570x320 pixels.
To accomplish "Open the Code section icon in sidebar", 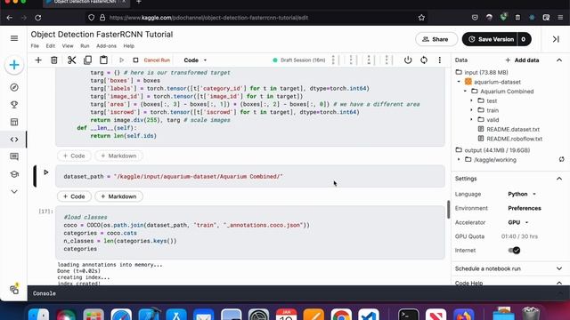I will [x=14, y=140].
